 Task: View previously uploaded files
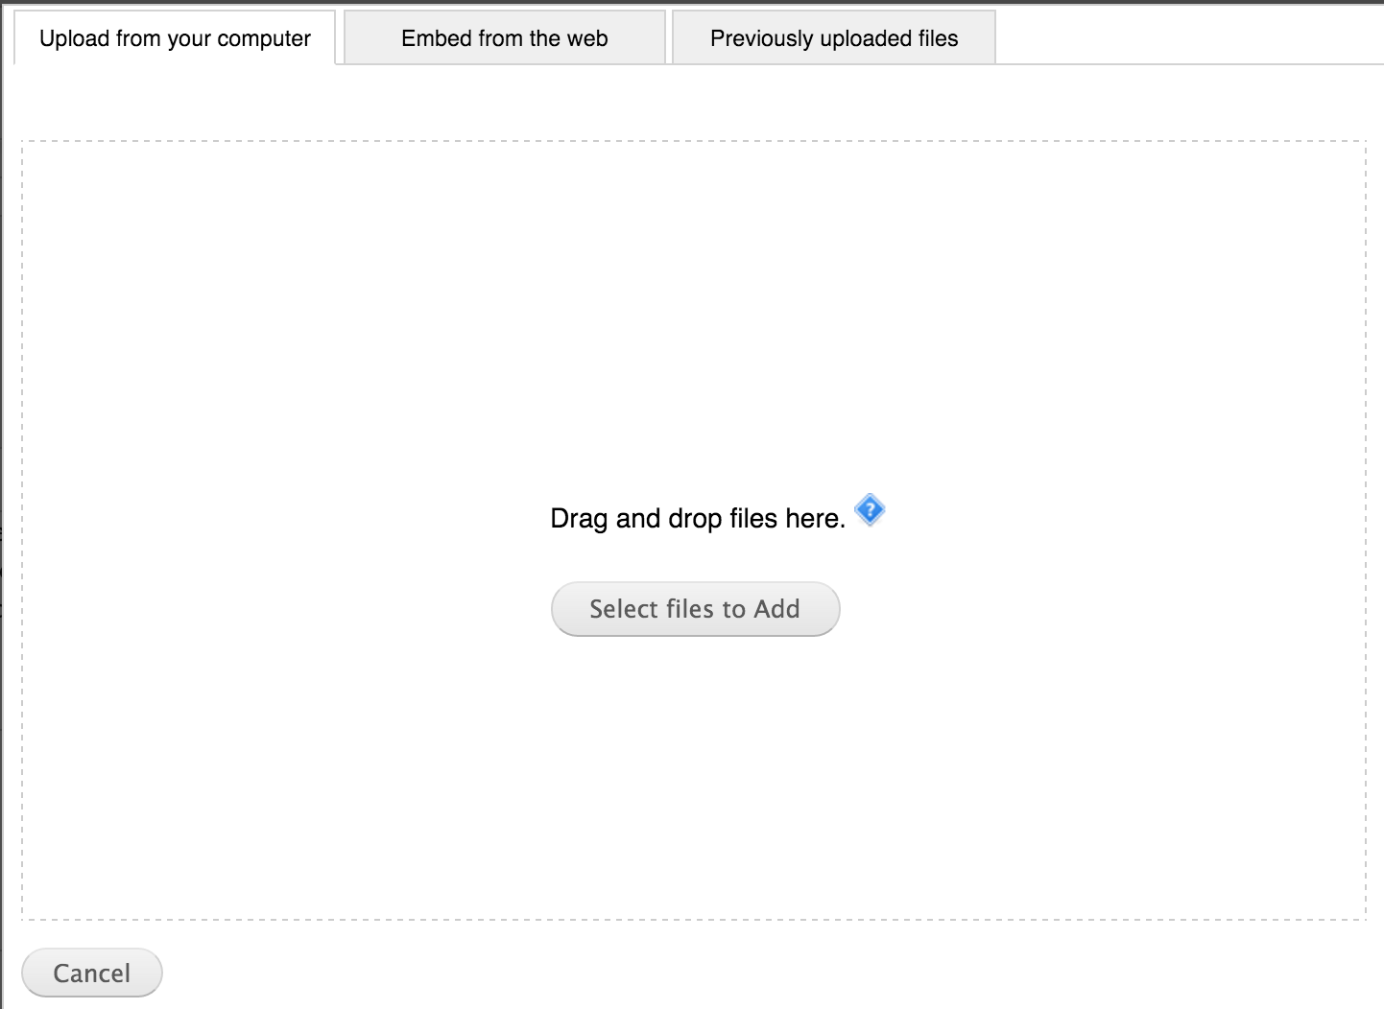(834, 38)
